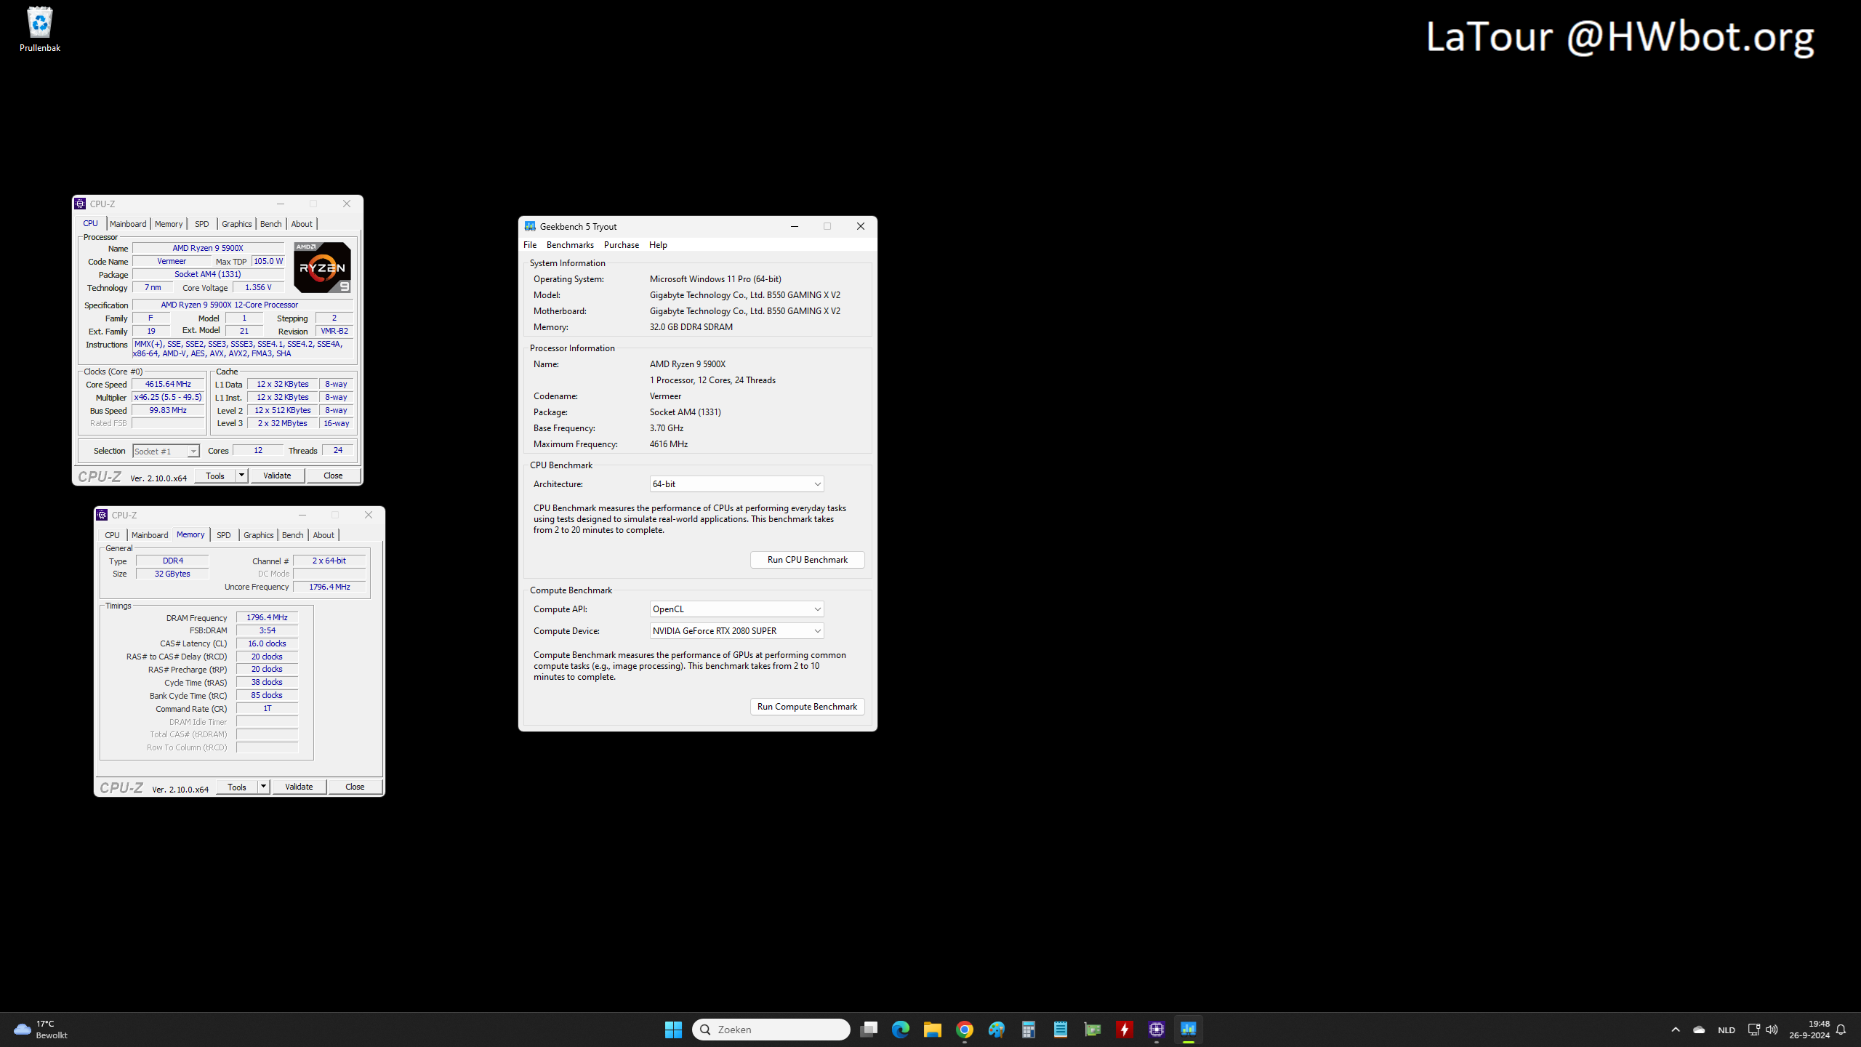Open the Windows Start button
The image size is (1861, 1047).
click(673, 1030)
